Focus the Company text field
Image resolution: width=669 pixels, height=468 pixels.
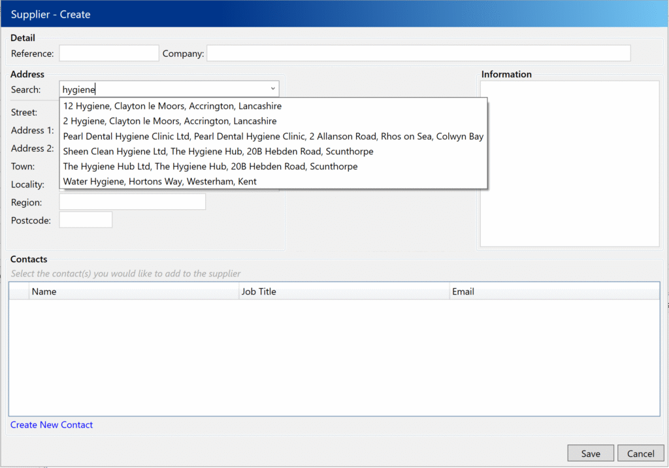(x=418, y=54)
